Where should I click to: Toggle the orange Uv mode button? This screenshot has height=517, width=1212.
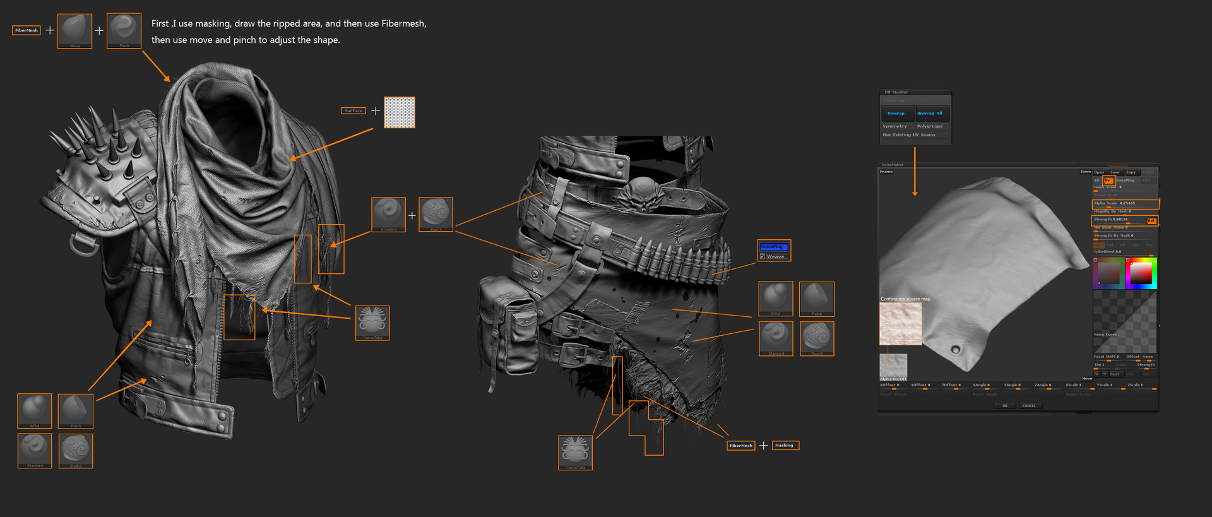click(x=1108, y=181)
